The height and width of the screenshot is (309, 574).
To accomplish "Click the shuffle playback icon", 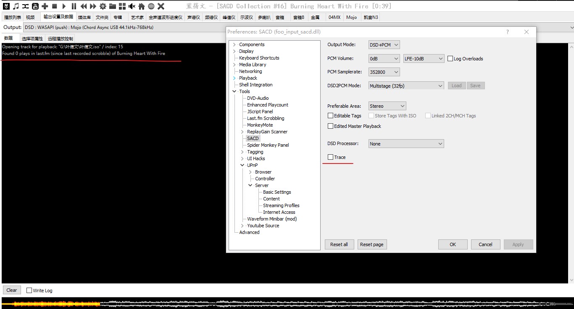I will click(x=26, y=6).
